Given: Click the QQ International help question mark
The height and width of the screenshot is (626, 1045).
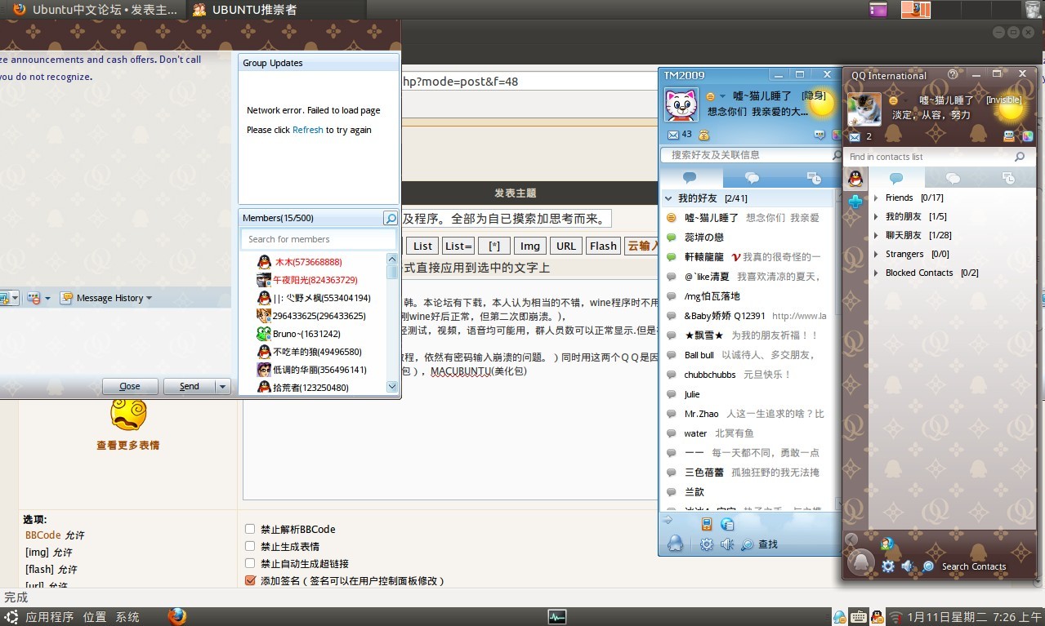Looking at the screenshot, I should 953,74.
